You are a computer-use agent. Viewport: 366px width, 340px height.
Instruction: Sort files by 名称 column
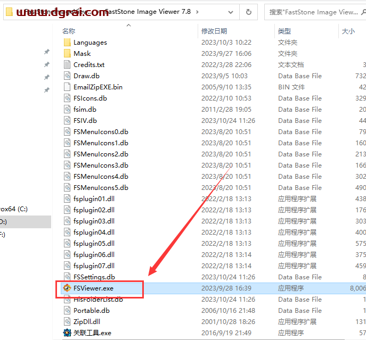[x=69, y=31]
